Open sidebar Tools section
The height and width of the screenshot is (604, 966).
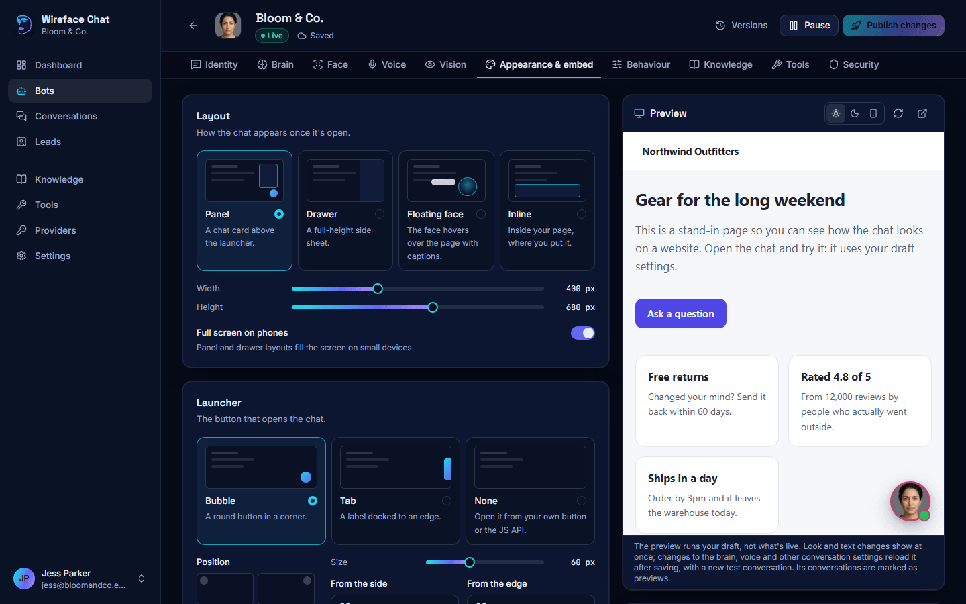pos(80,205)
